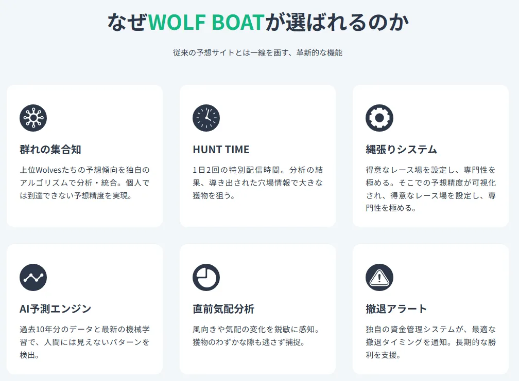Click the clock icon above HUNT TIME
This screenshot has width=519, height=381.
[206, 118]
